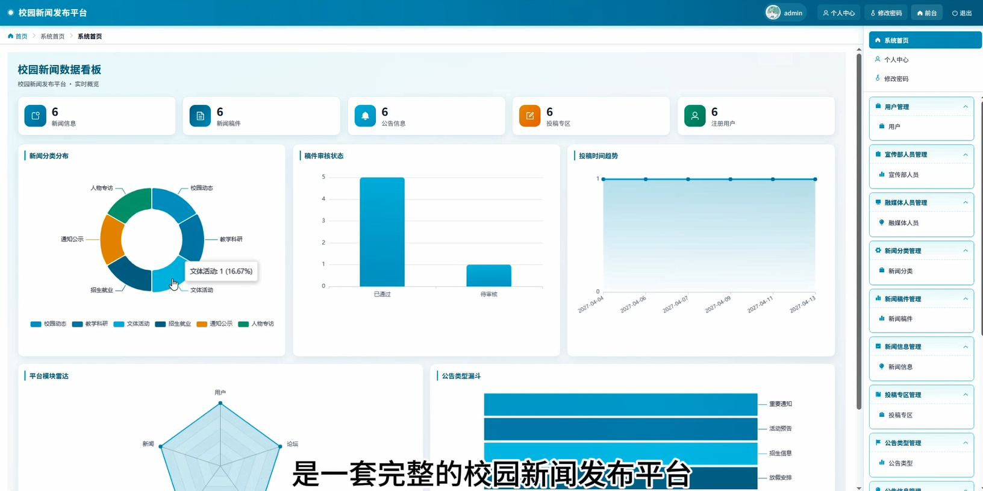
Task: Click the 活动预告 funnel bar
Action: (x=620, y=429)
